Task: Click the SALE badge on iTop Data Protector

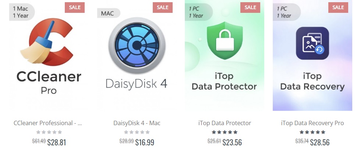Action: 250,7
